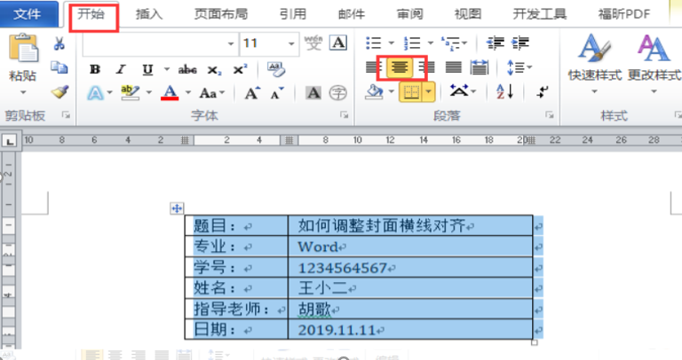Click the enclosed character 字 icon
682x360 pixels.
point(338,93)
